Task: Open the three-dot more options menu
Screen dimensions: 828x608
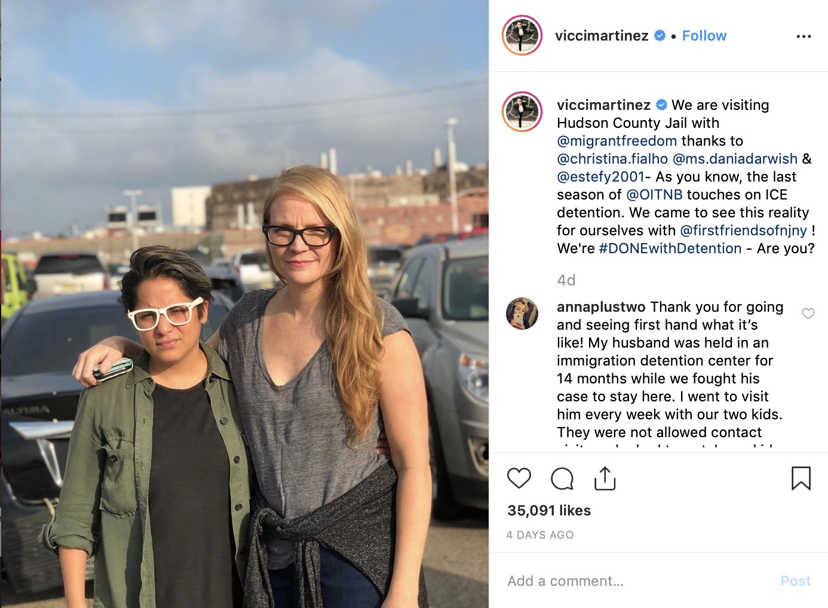Action: click(804, 36)
